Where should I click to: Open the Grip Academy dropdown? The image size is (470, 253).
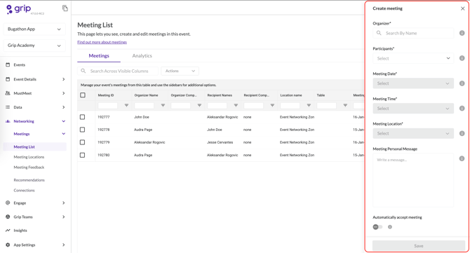click(34, 46)
